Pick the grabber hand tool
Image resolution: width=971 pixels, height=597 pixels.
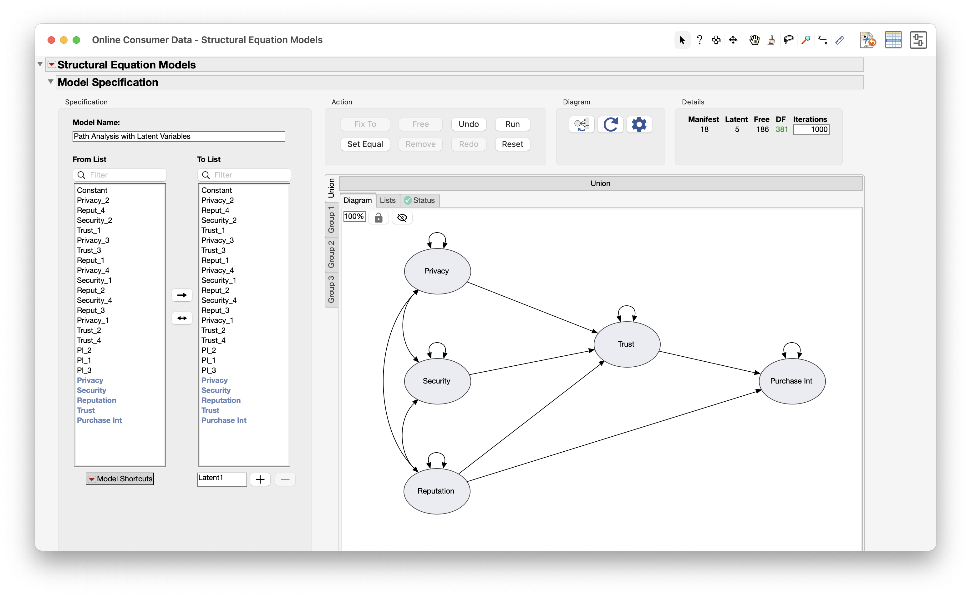(x=754, y=40)
